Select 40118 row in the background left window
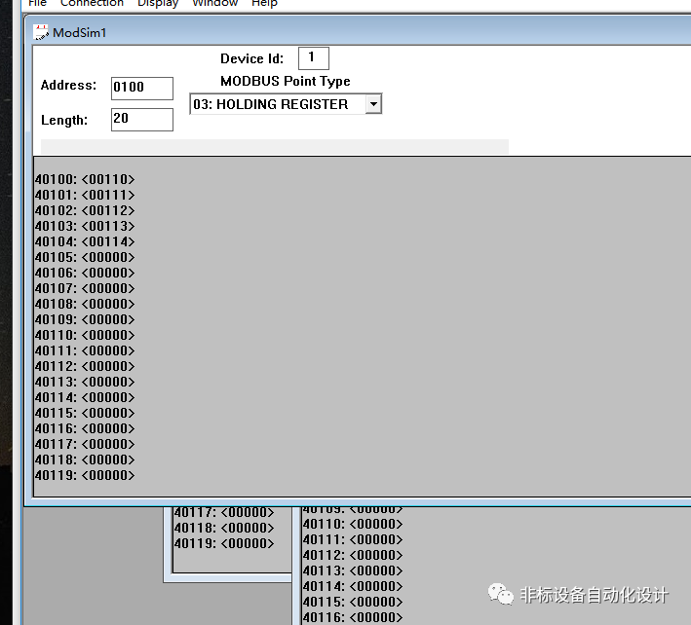The width and height of the screenshot is (691, 625). 224,528
